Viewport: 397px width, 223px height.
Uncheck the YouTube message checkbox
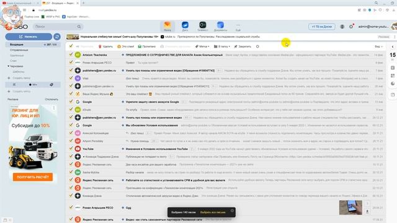[x=71, y=149]
